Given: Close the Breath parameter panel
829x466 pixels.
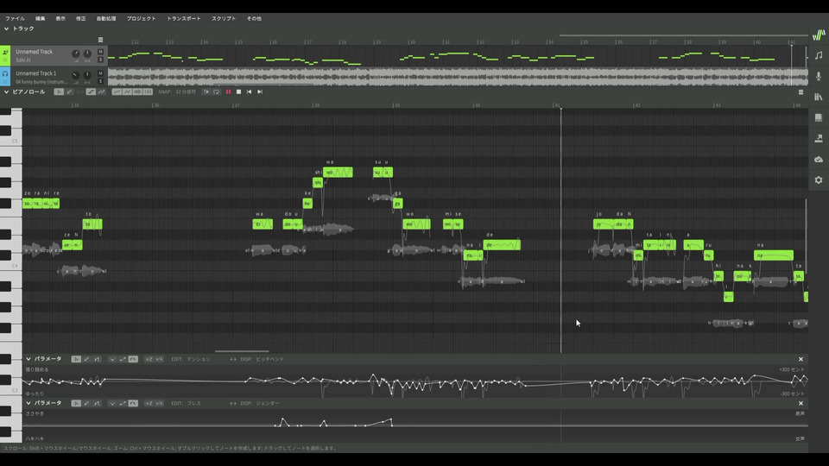Looking at the screenshot, I should (x=801, y=403).
